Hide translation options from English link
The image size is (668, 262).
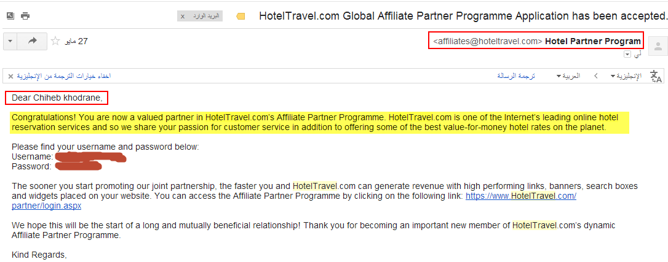(x=64, y=76)
